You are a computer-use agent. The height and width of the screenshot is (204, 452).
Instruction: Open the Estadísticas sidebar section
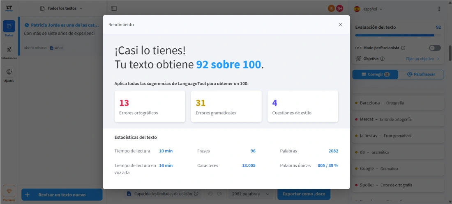coord(9,52)
